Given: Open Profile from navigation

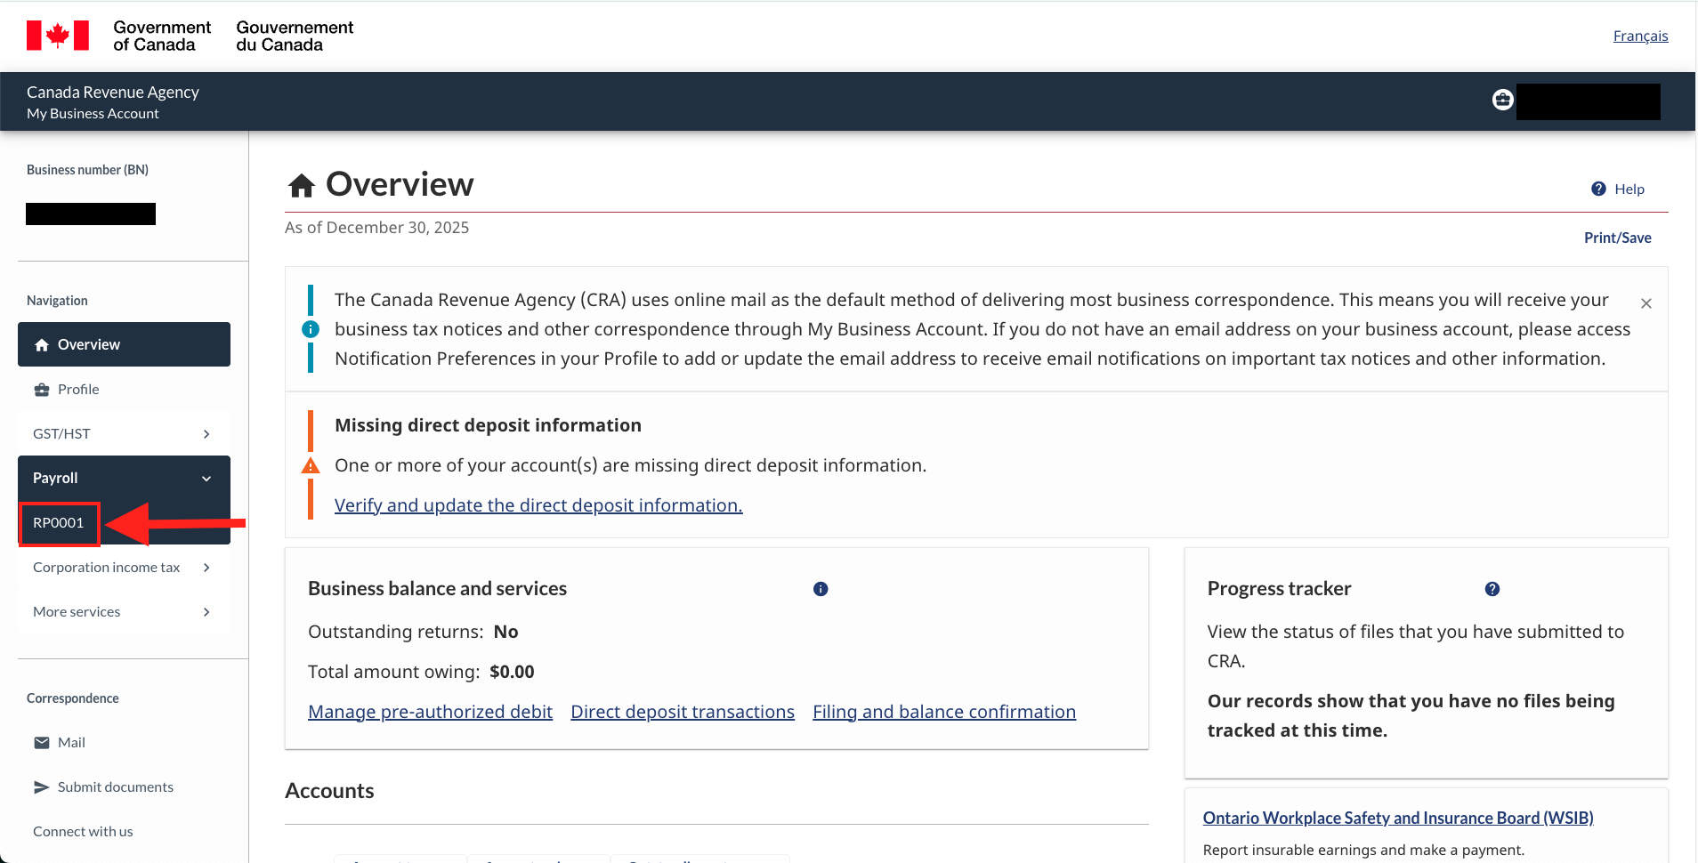Looking at the screenshot, I should [x=124, y=389].
